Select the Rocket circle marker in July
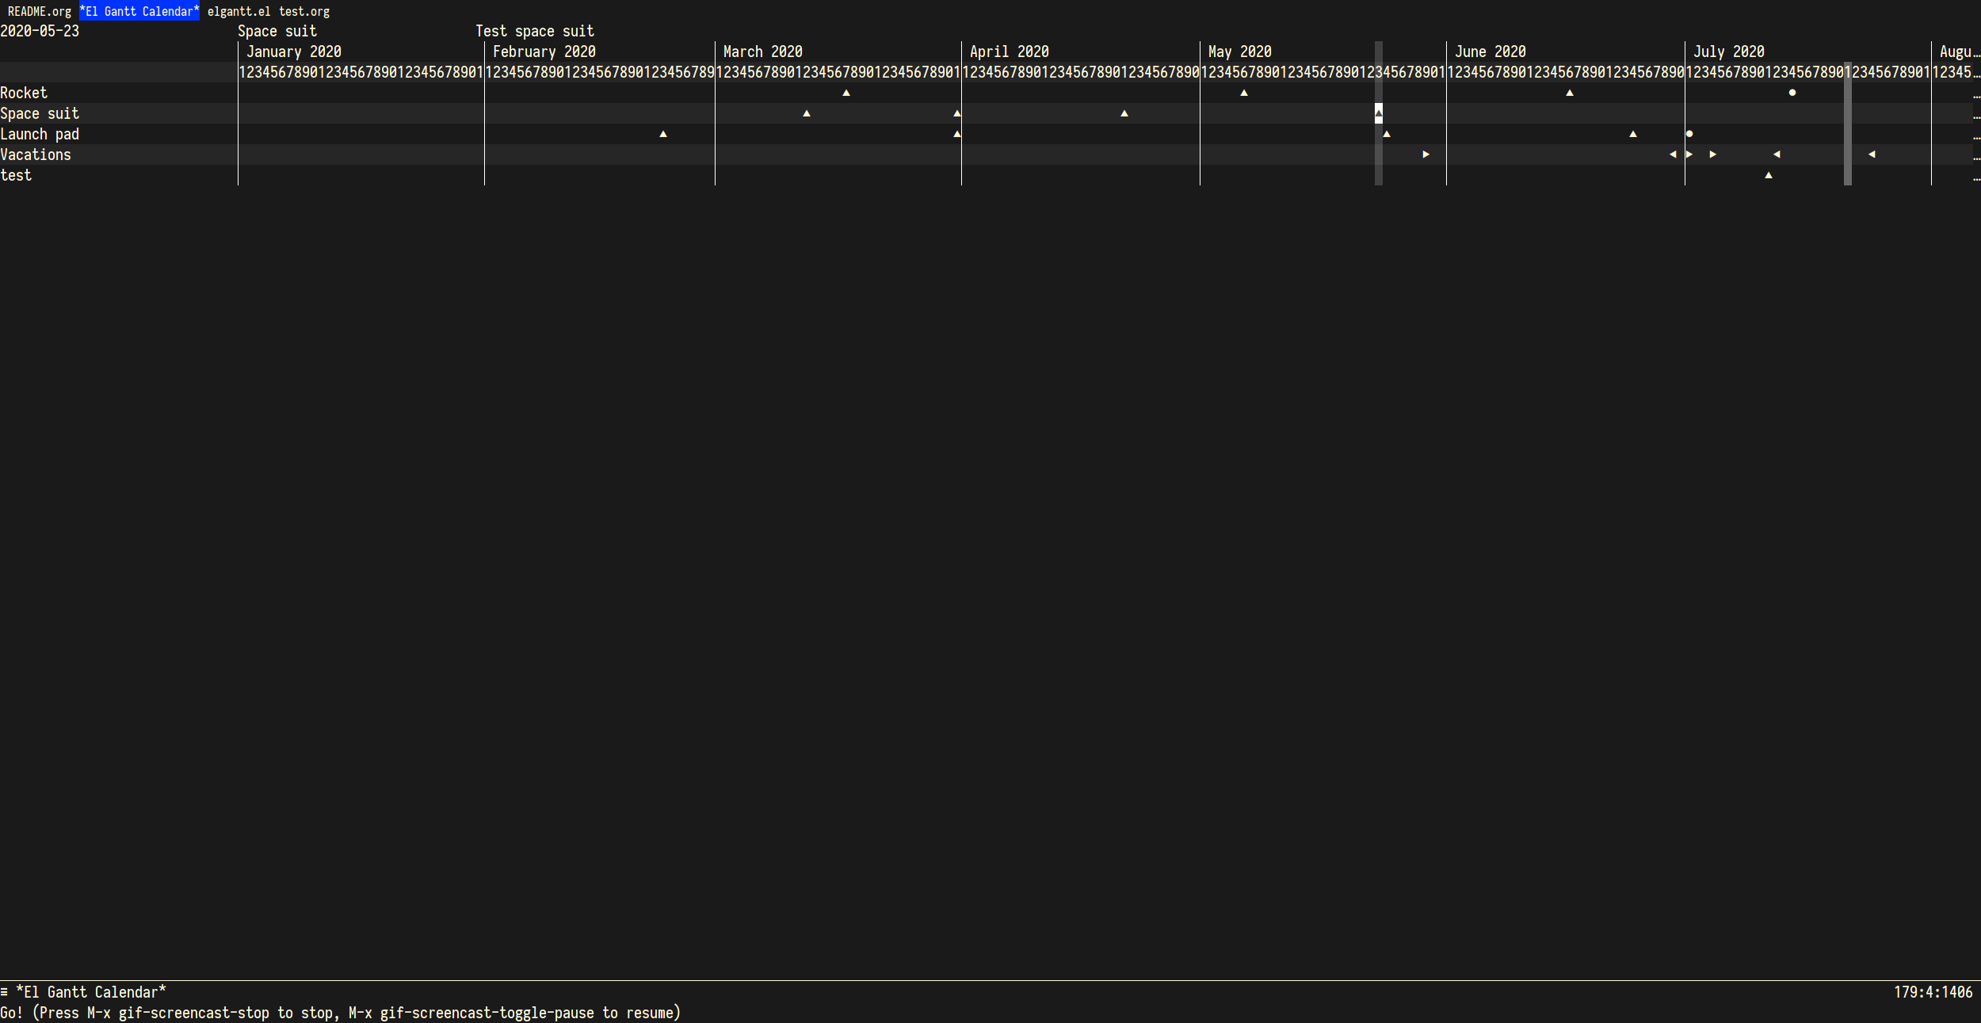The height and width of the screenshot is (1023, 1981). tap(1792, 93)
